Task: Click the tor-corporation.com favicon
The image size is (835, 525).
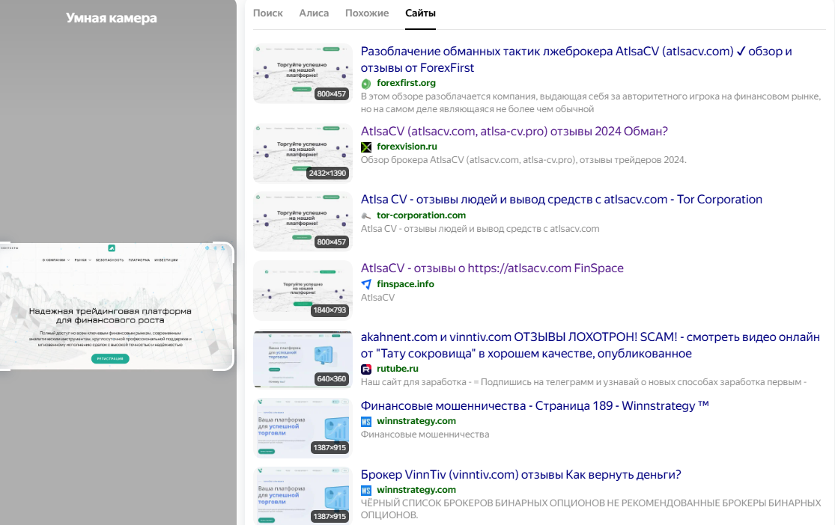Action: (x=366, y=215)
